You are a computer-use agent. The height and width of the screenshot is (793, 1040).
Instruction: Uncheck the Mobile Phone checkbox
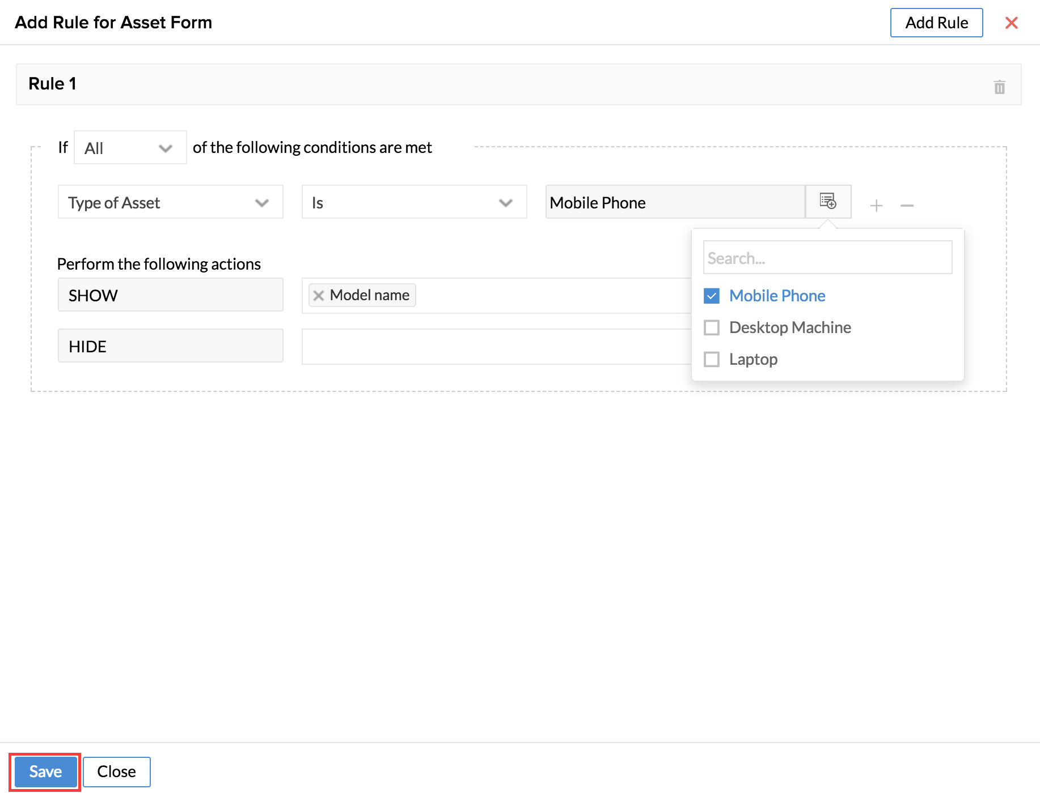click(711, 296)
